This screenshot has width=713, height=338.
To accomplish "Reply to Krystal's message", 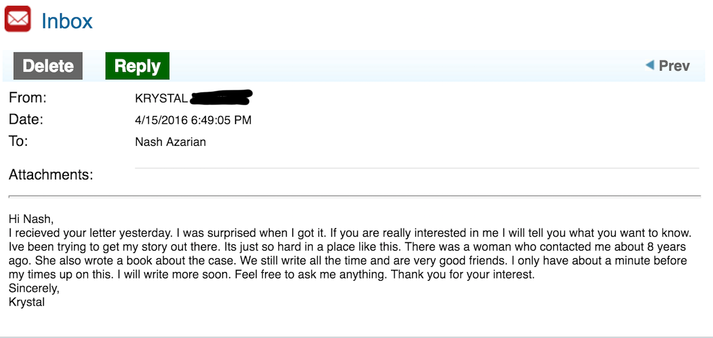I will tap(137, 66).
